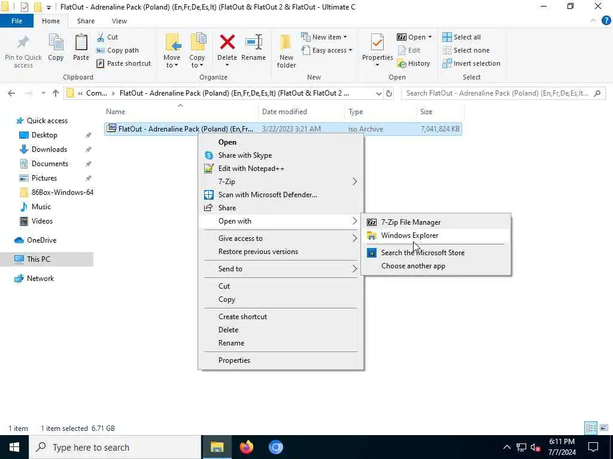Screen dimensions: 613x459
Task: Click Select none in the ribbon
Action: coord(466,50)
